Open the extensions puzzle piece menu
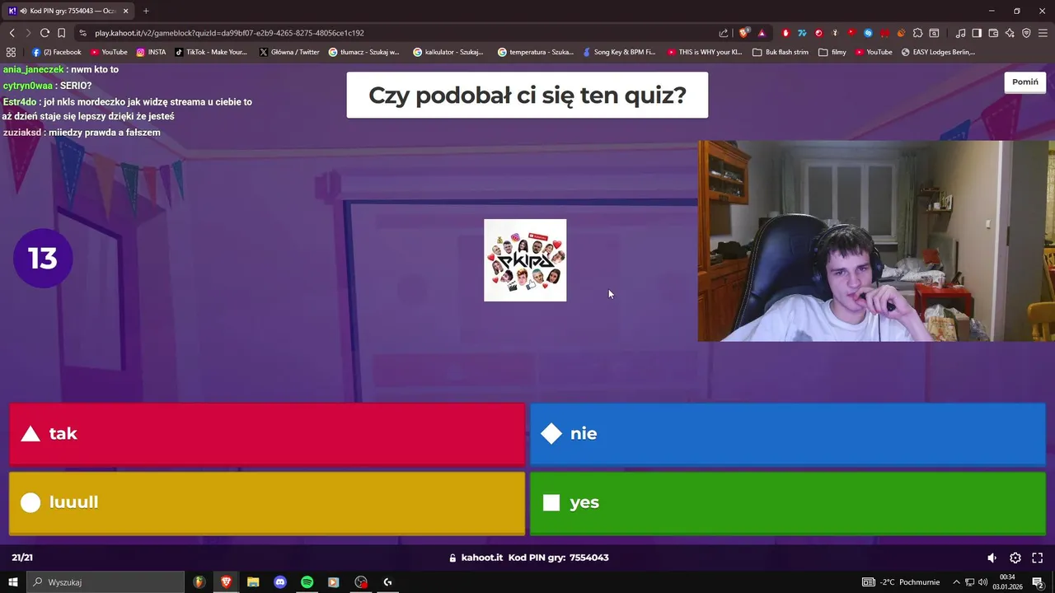Viewport: 1055px width, 593px height. pos(917,33)
